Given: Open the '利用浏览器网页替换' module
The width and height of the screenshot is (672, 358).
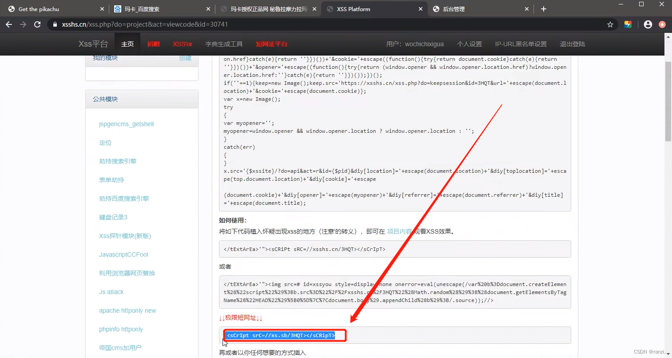Looking at the screenshot, I should coord(127,273).
